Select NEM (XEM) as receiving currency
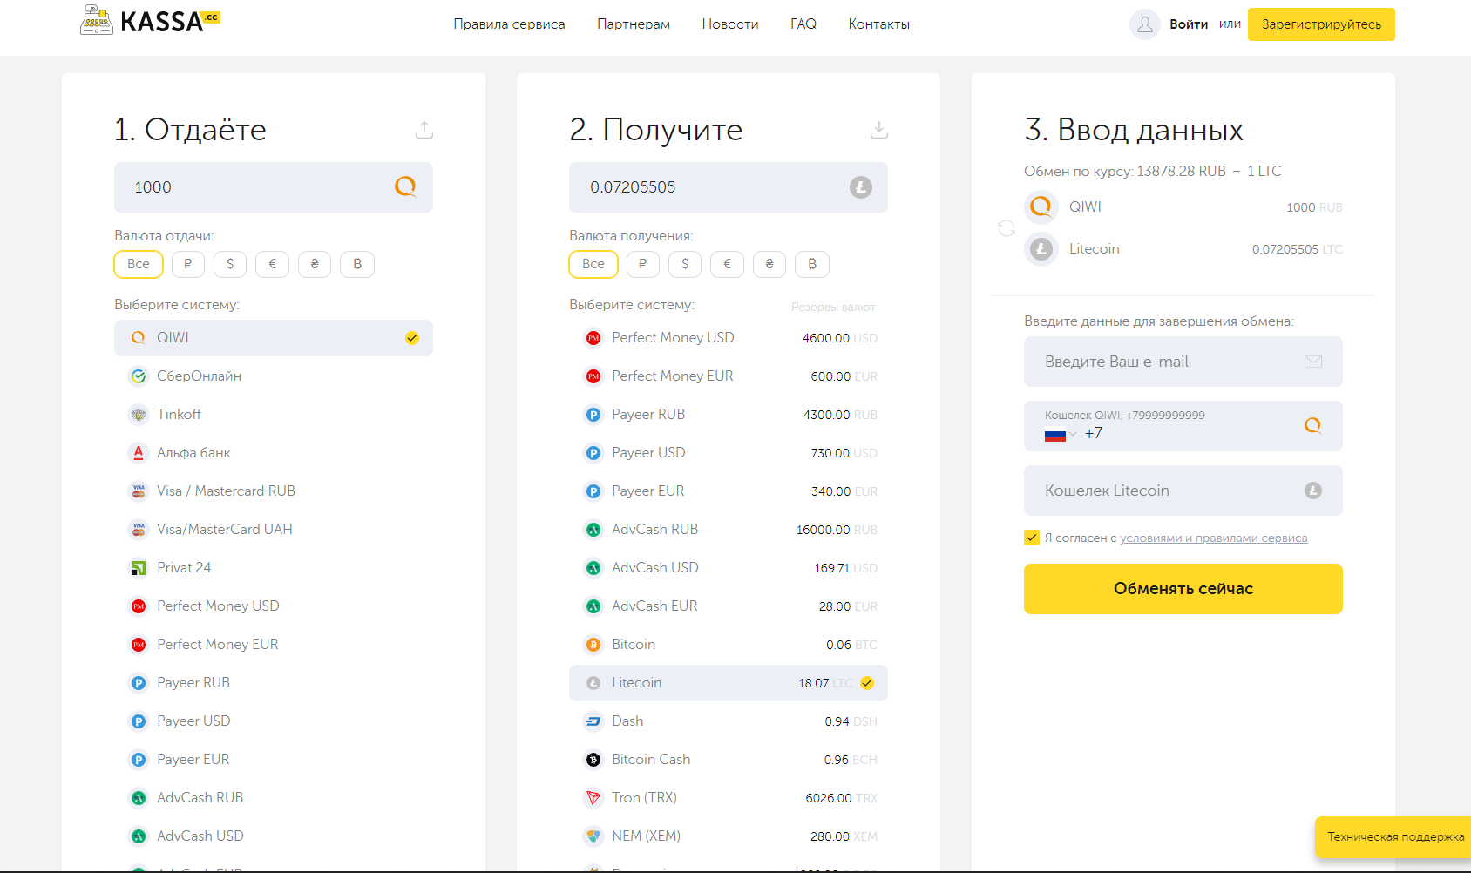 (x=729, y=836)
